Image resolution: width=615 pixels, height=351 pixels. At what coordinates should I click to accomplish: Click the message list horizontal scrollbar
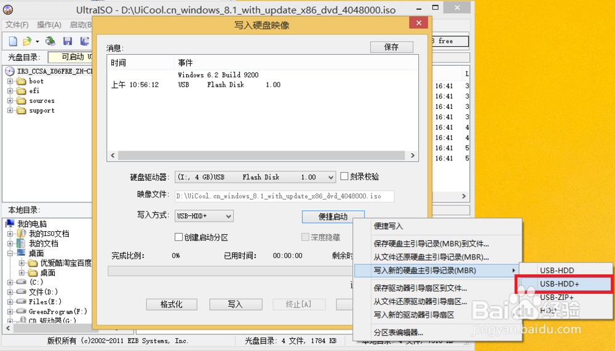point(261,156)
